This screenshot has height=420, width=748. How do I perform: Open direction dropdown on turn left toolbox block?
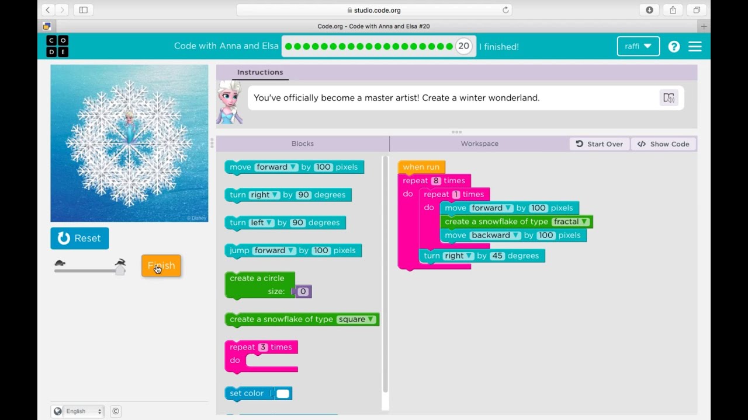[262, 223]
